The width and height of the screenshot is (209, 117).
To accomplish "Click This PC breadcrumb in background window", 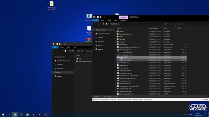I will (72, 51).
